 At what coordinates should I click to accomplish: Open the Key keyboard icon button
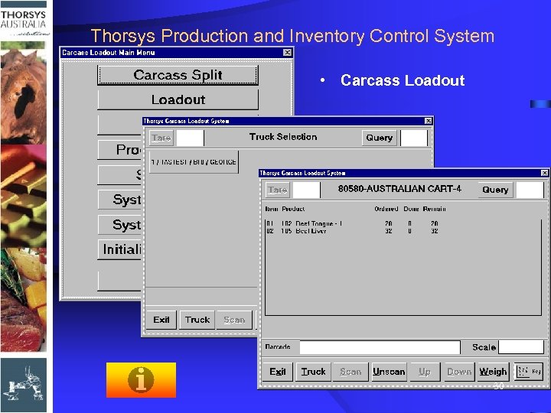(x=529, y=372)
